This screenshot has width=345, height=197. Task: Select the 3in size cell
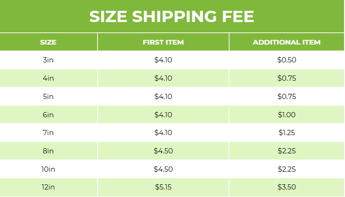click(x=48, y=60)
